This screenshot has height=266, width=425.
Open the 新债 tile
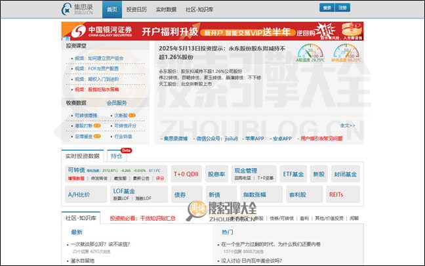click(x=221, y=194)
